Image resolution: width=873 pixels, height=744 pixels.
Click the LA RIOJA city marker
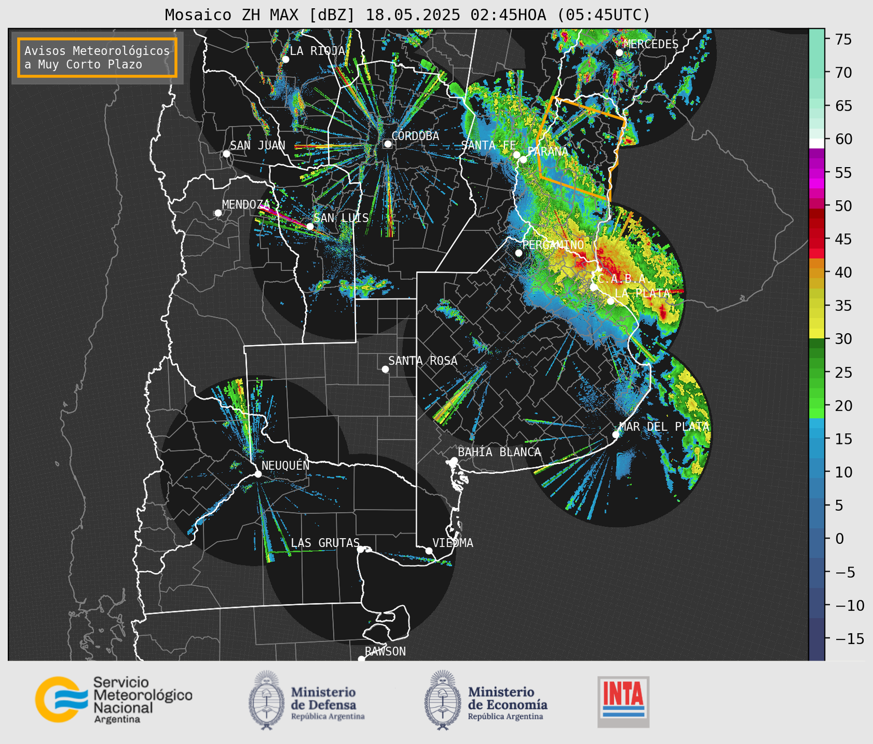(286, 59)
